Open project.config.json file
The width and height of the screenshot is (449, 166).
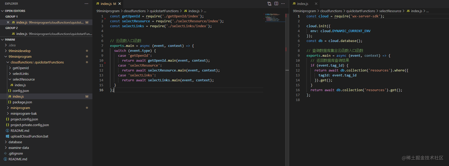(x=46, y=119)
